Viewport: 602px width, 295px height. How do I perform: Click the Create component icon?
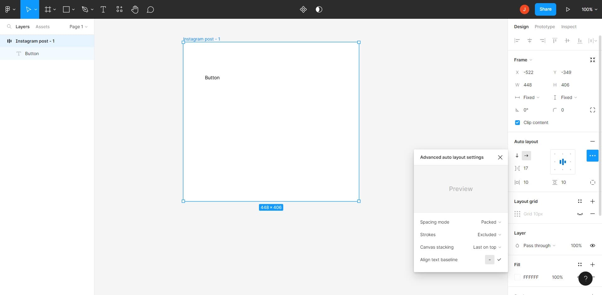pyautogui.click(x=303, y=9)
